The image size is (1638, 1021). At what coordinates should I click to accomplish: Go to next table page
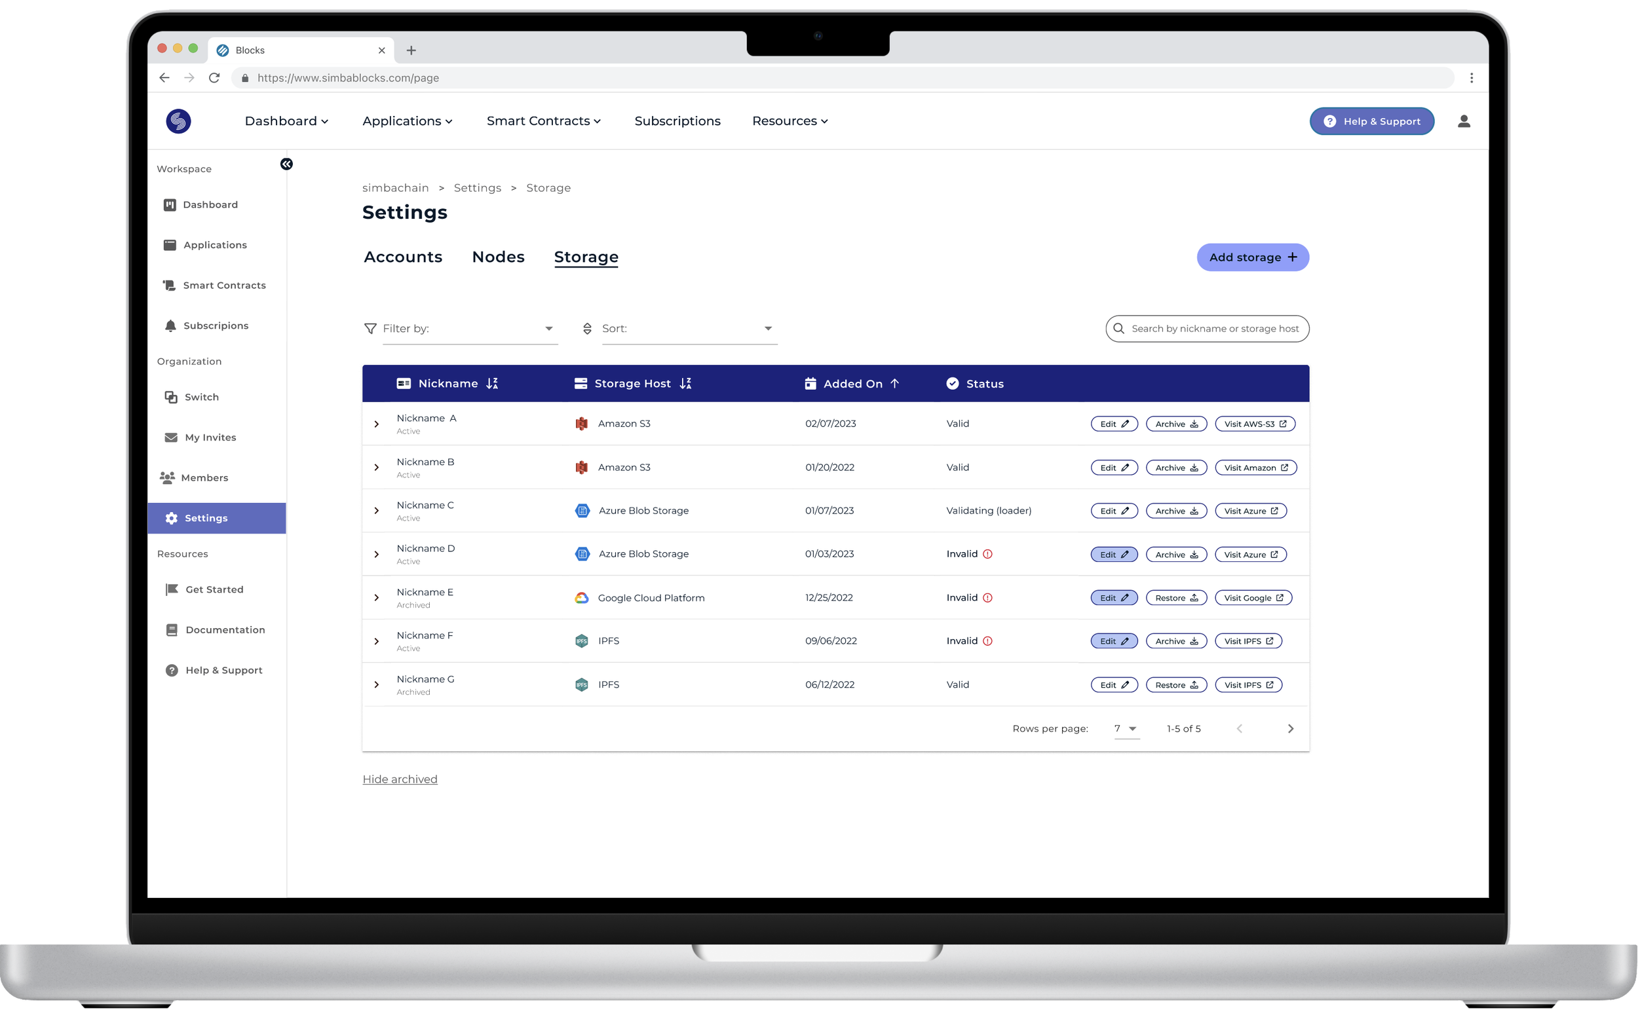point(1290,729)
